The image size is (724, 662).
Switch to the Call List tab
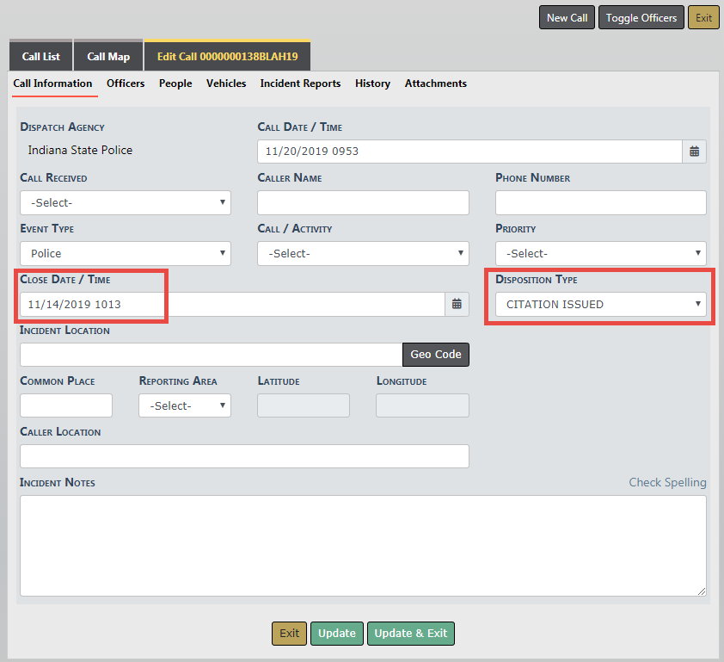(x=40, y=57)
